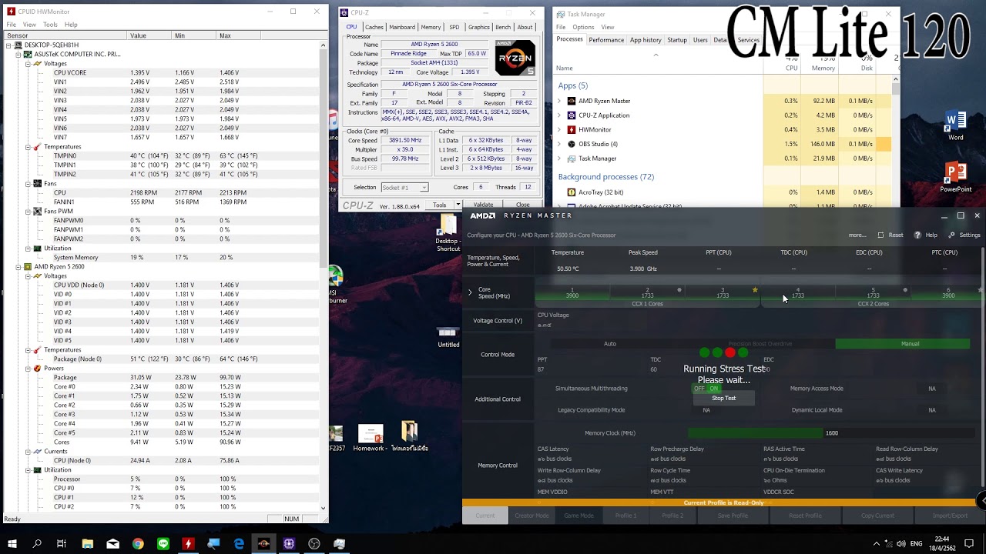Click the HWMonitor process icon in Task Manager
986x554 pixels.
571,130
